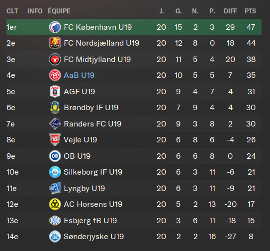Click the AC Horsens U19 yellow logo
This screenshot has height=251, width=270.
55,204
